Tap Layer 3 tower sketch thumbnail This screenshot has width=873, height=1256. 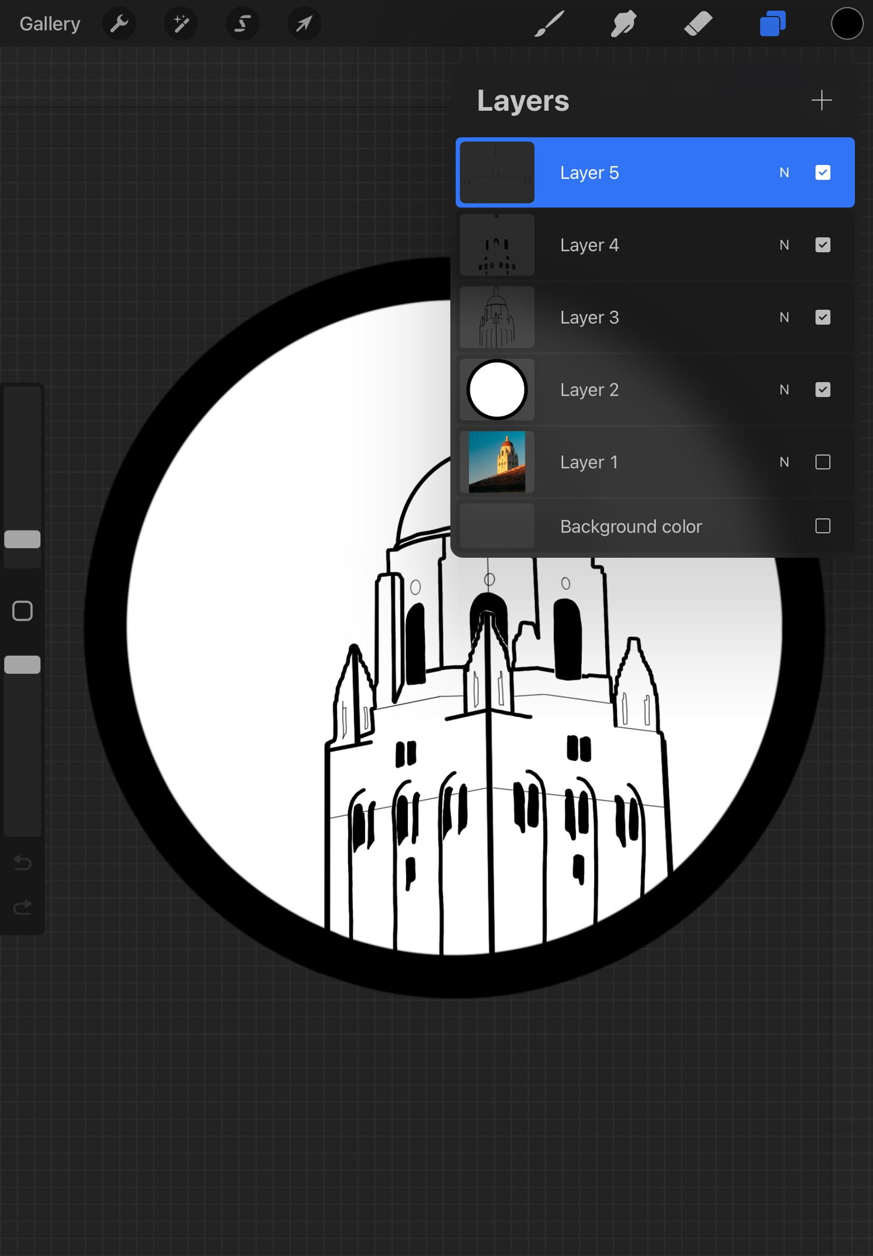click(497, 317)
